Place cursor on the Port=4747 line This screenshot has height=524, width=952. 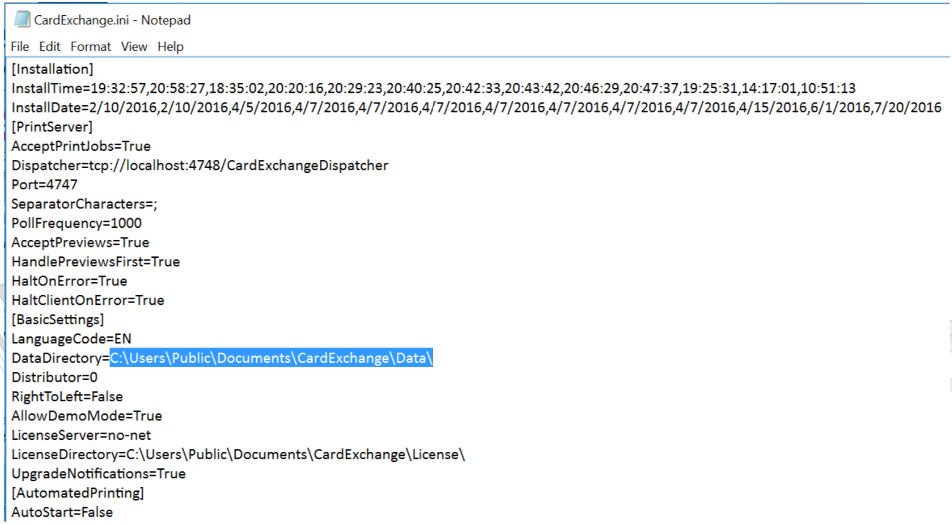tap(45, 184)
